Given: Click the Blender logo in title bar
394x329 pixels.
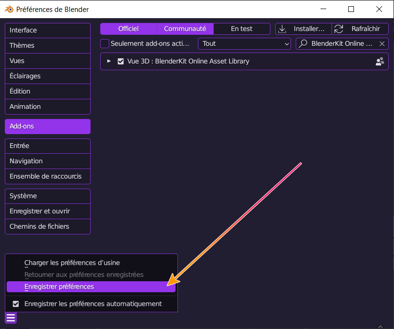Looking at the screenshot, I should [x=9, y=9].
